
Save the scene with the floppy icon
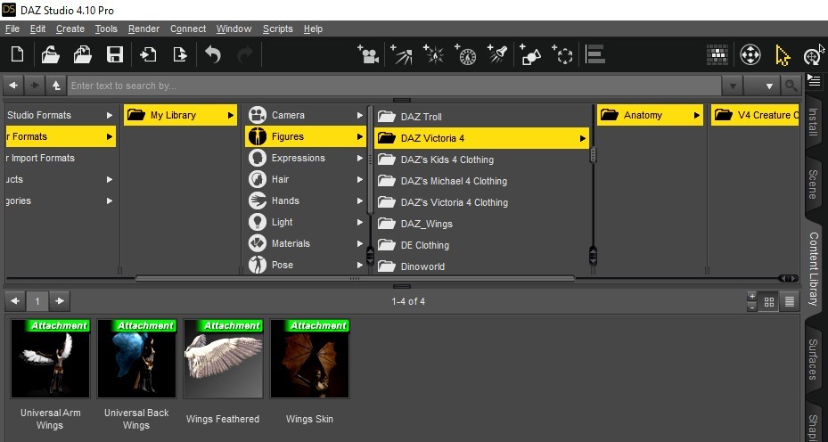coord(115,54)
